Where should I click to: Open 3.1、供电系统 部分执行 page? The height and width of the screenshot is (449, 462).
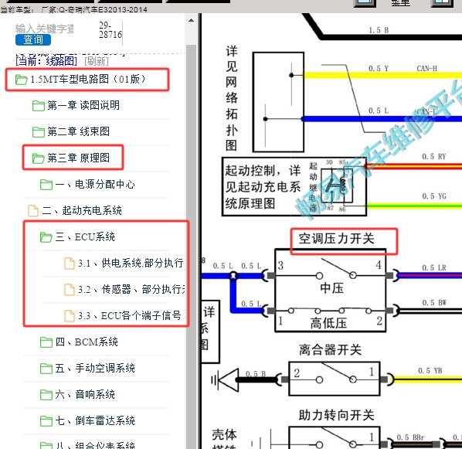pyautogui.click(x=131, y=263)
